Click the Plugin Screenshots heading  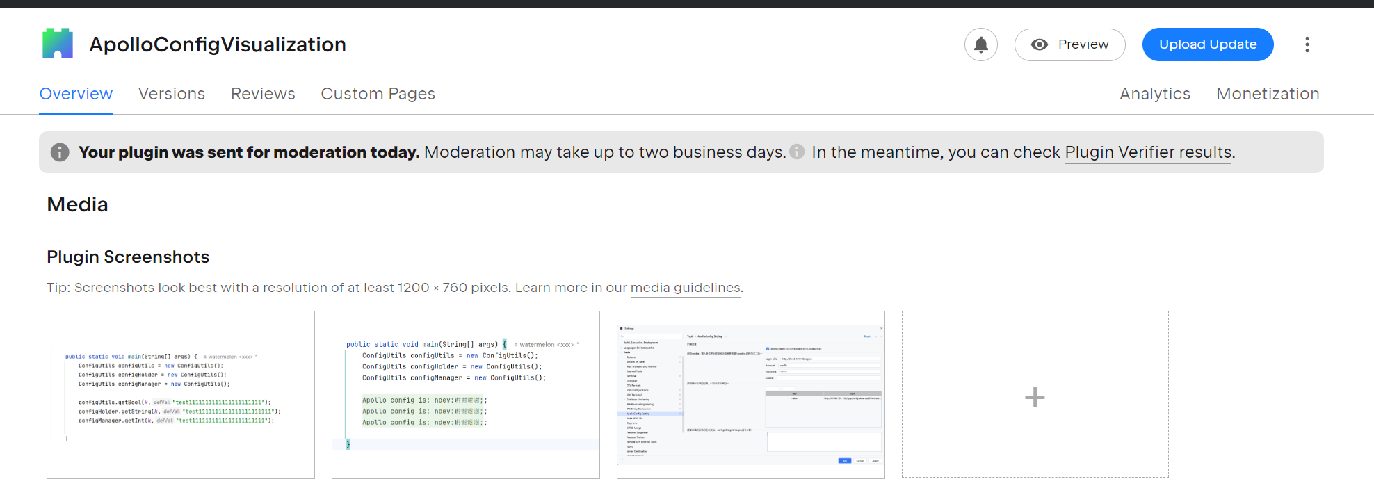[128, 257]
